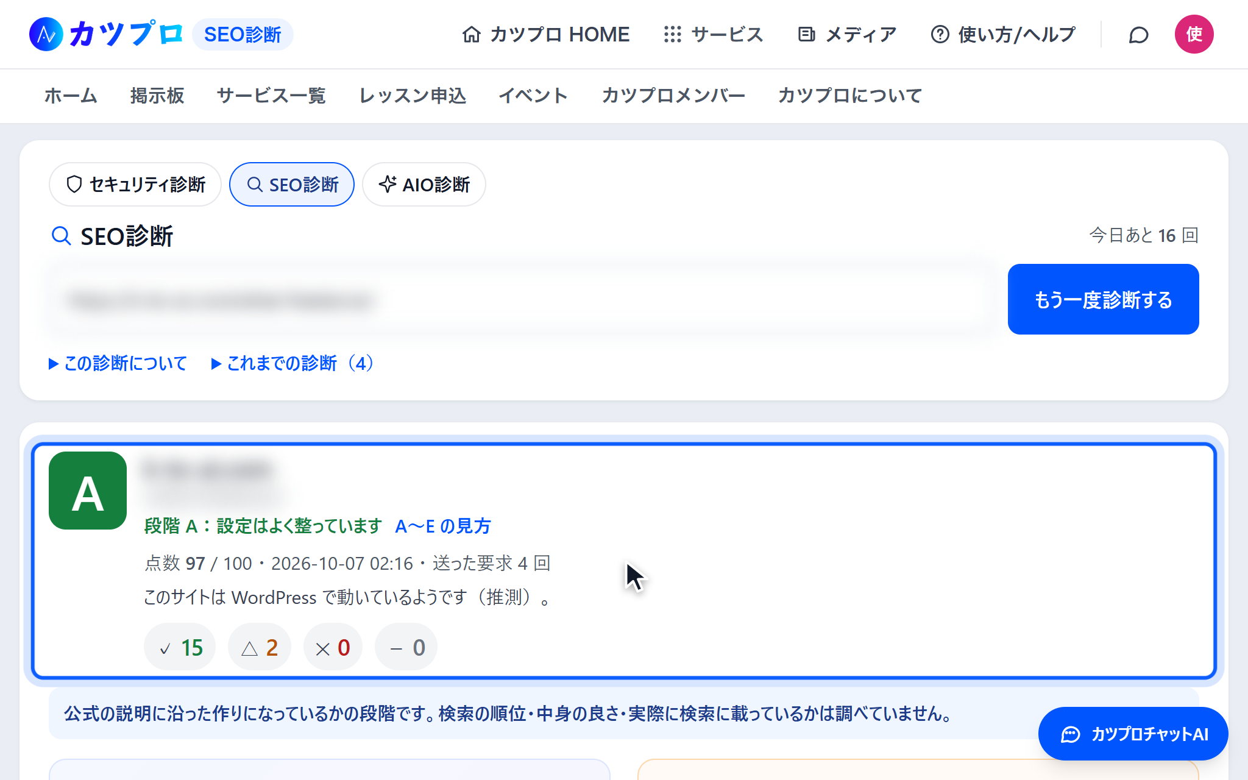Open the カツプロメンバー menu item
1248x780 pixels.
coord(673,96)
